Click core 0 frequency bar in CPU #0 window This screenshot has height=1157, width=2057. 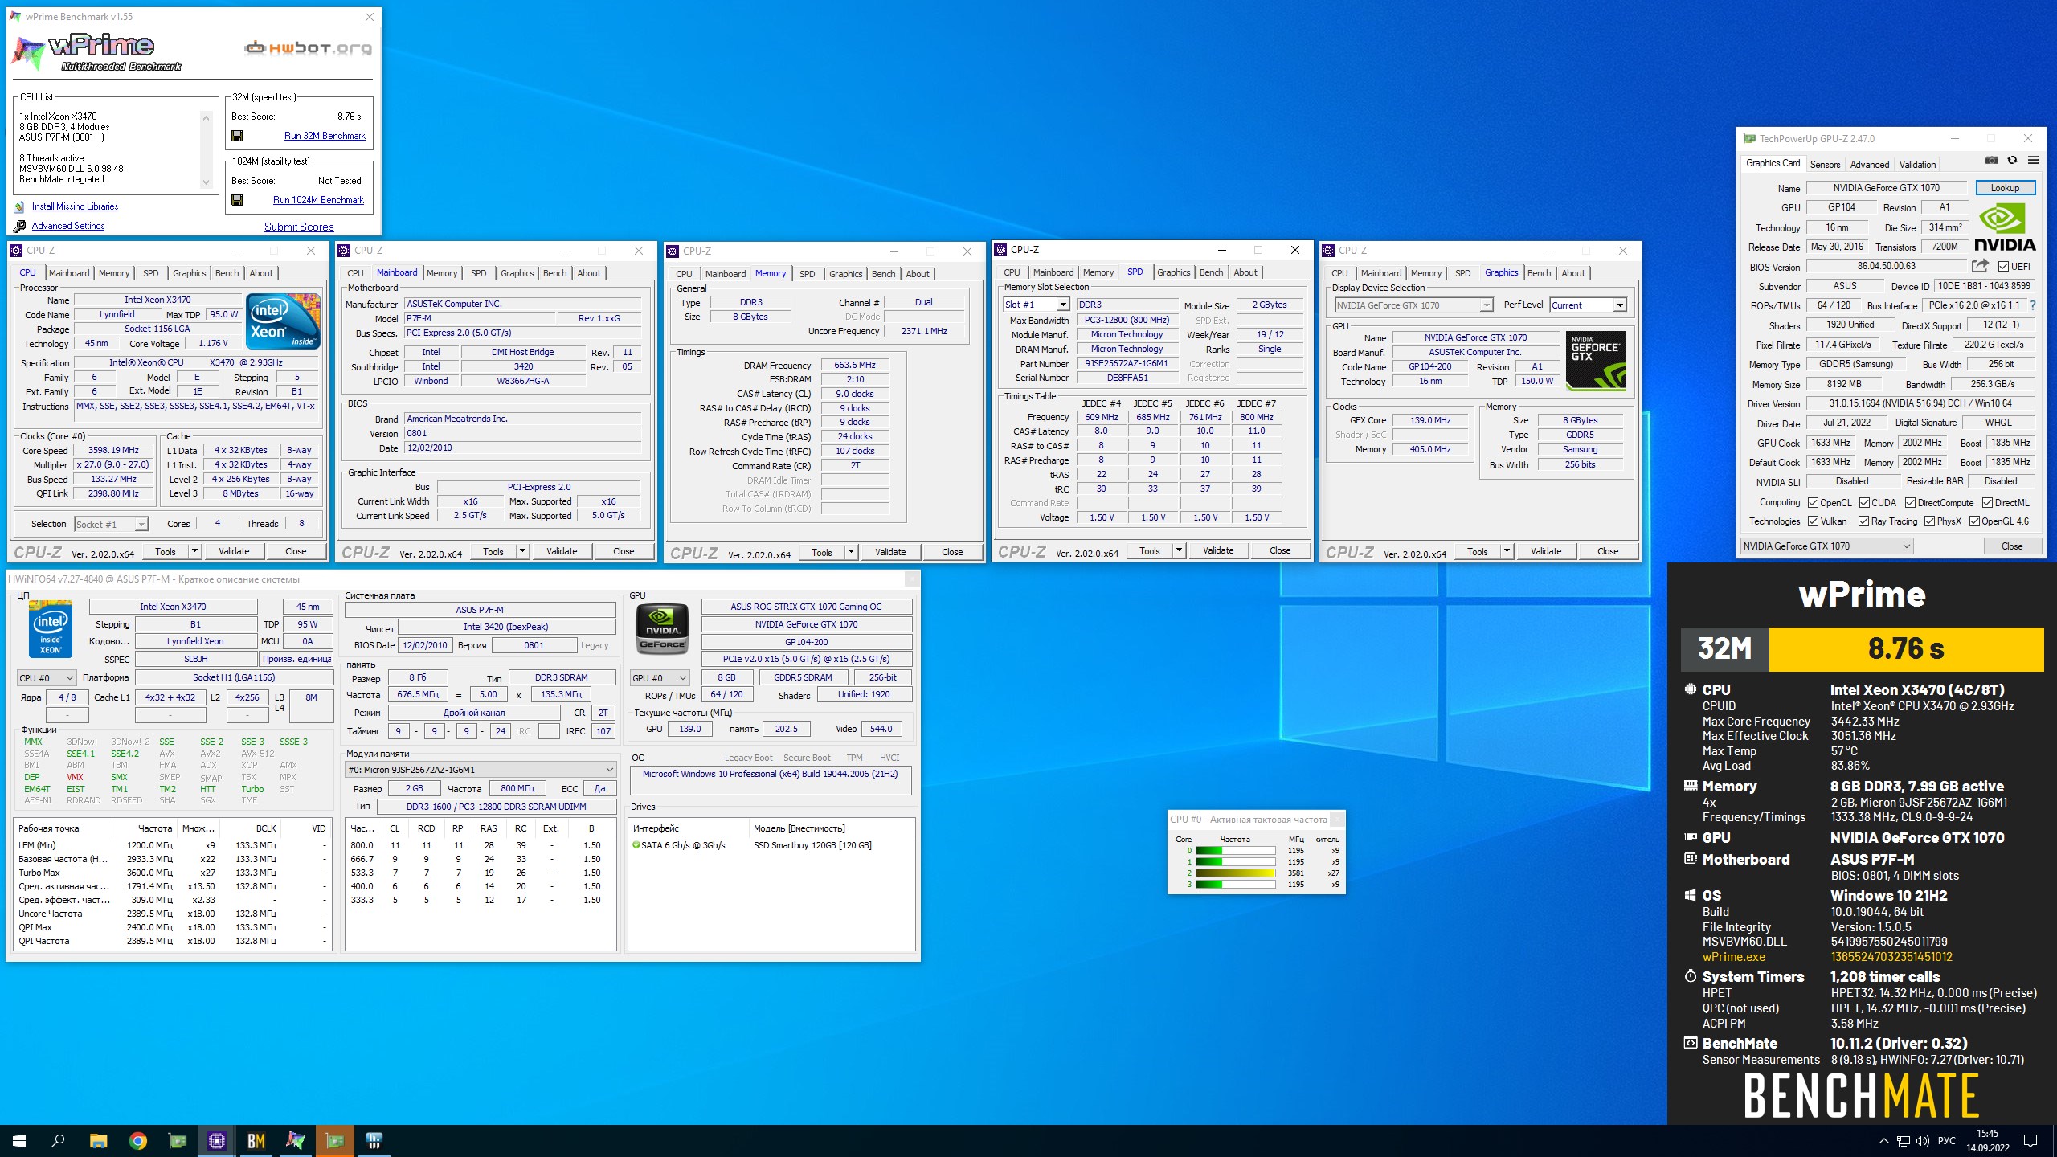1235,851
